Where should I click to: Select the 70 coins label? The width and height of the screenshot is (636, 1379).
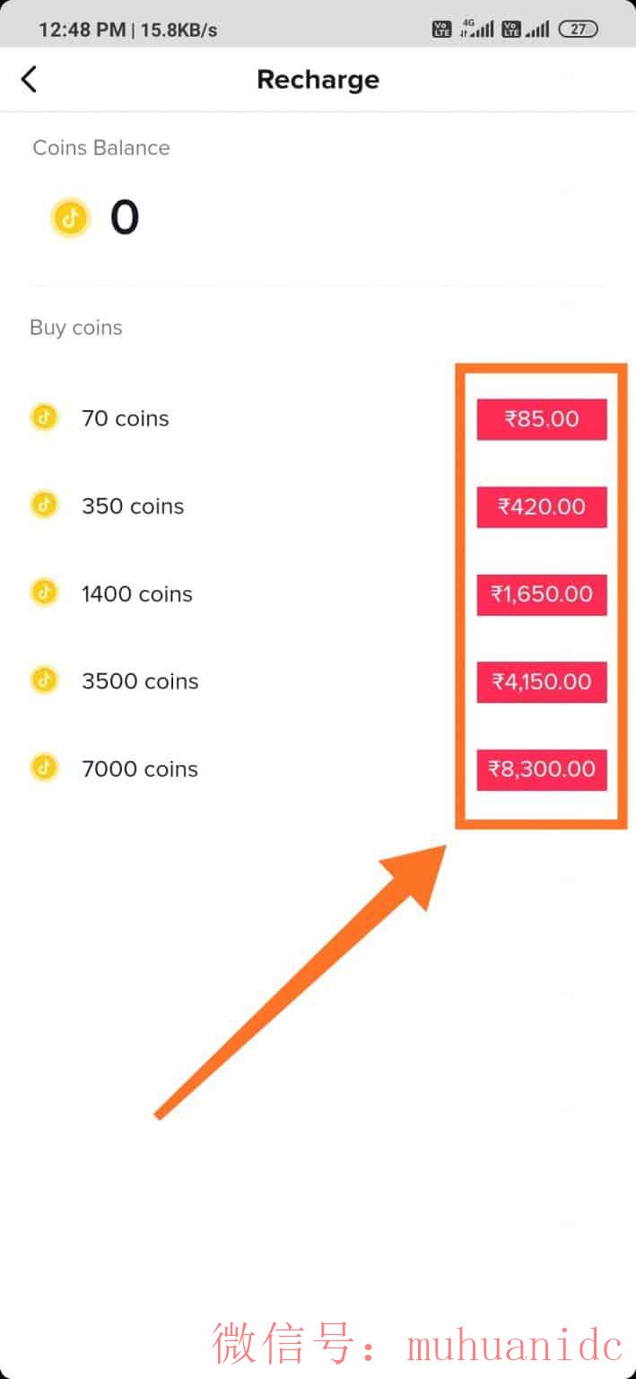coord(125,418)
